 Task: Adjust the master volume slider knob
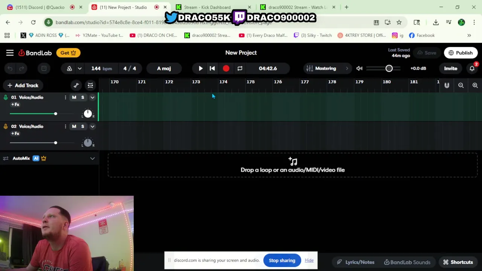(389, 69)
